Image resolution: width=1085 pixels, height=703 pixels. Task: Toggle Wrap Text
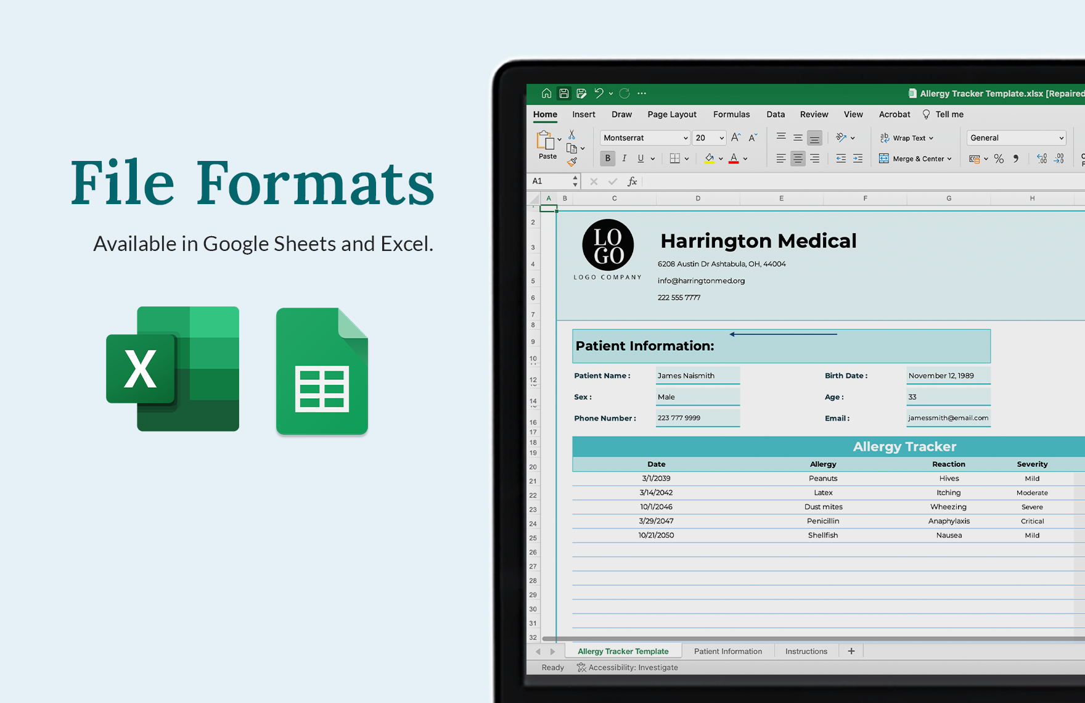coord(907,138)
